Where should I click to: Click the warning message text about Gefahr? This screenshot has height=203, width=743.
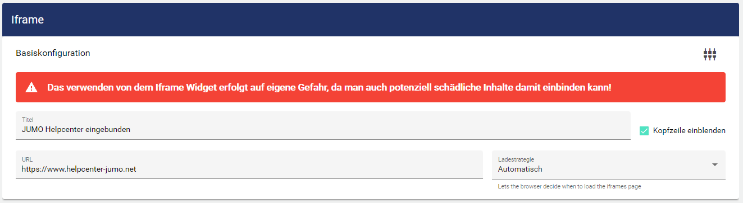click(329, 88)
